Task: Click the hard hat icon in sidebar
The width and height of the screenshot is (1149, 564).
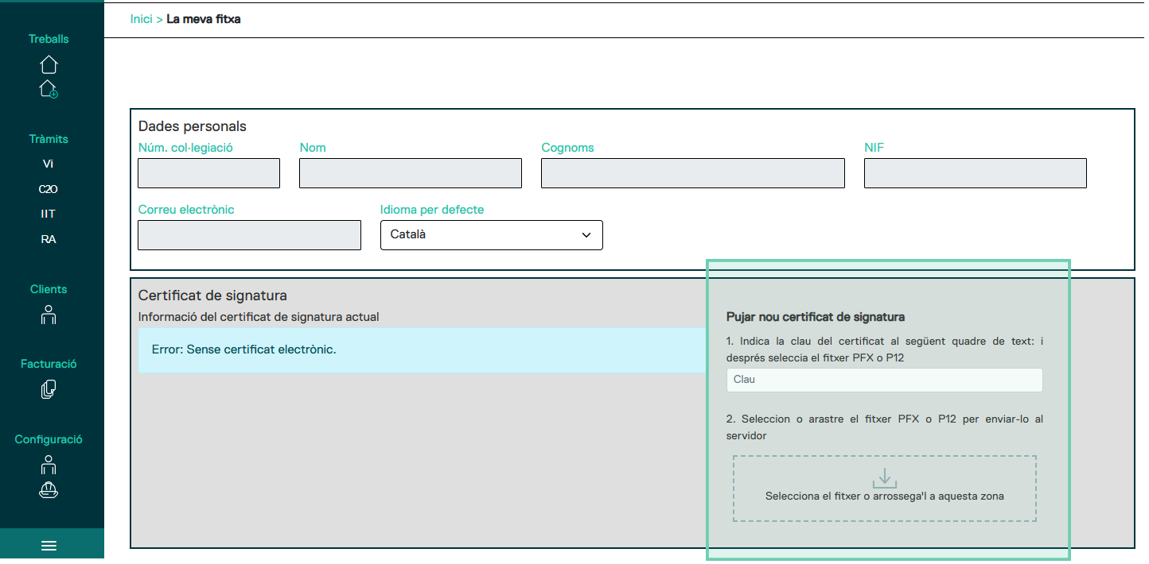Action: (x=49, y=490)
